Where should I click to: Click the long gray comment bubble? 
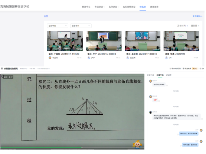176,117
